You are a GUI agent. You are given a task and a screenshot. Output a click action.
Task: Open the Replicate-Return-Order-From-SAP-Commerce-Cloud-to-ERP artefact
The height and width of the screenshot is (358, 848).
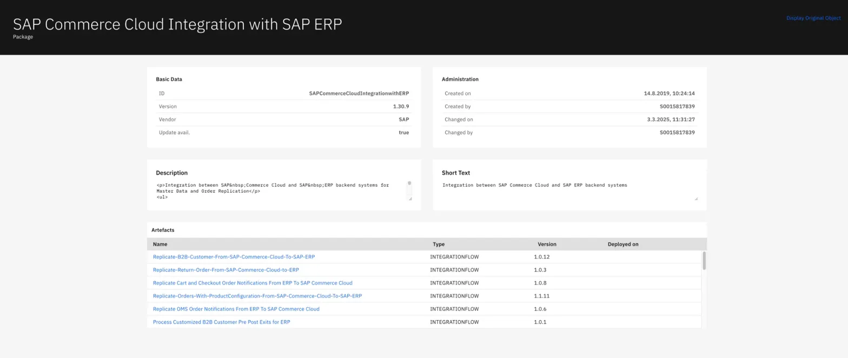coord(226,270)
